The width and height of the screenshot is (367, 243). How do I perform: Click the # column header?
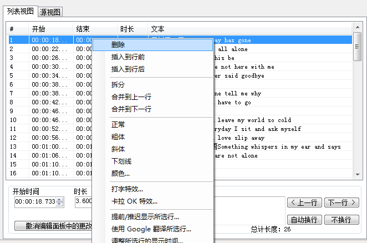[x=18, y=29]
